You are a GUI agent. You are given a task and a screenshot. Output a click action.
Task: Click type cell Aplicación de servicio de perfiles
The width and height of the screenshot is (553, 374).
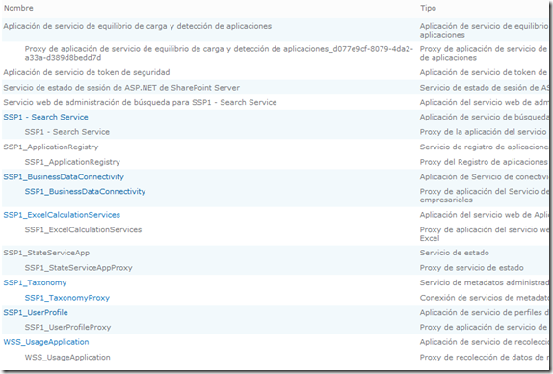coord(484,312)
